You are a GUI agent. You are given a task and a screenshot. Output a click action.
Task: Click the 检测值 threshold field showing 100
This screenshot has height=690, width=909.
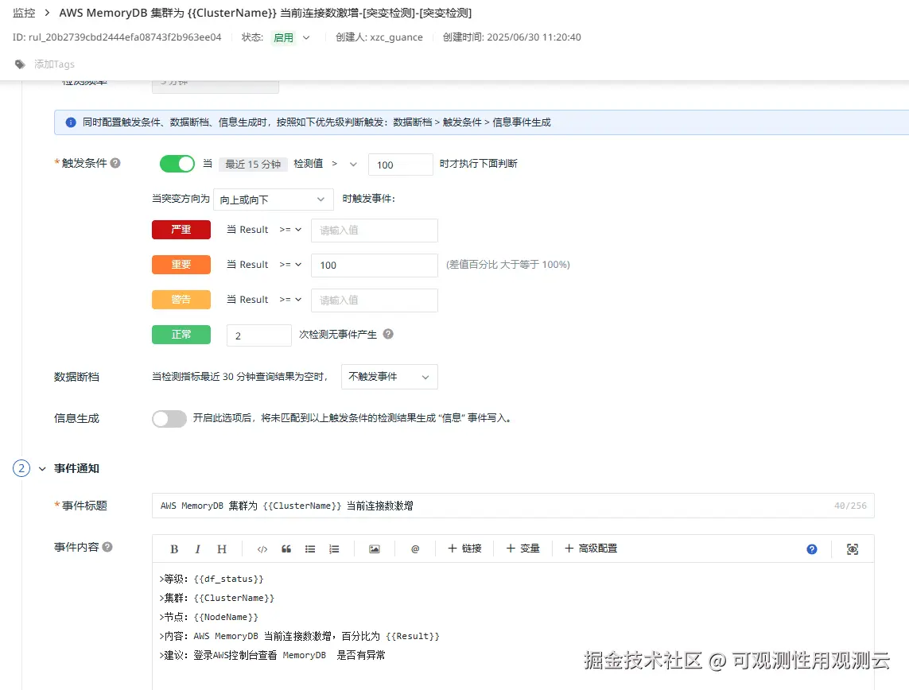tap(401, 165)
